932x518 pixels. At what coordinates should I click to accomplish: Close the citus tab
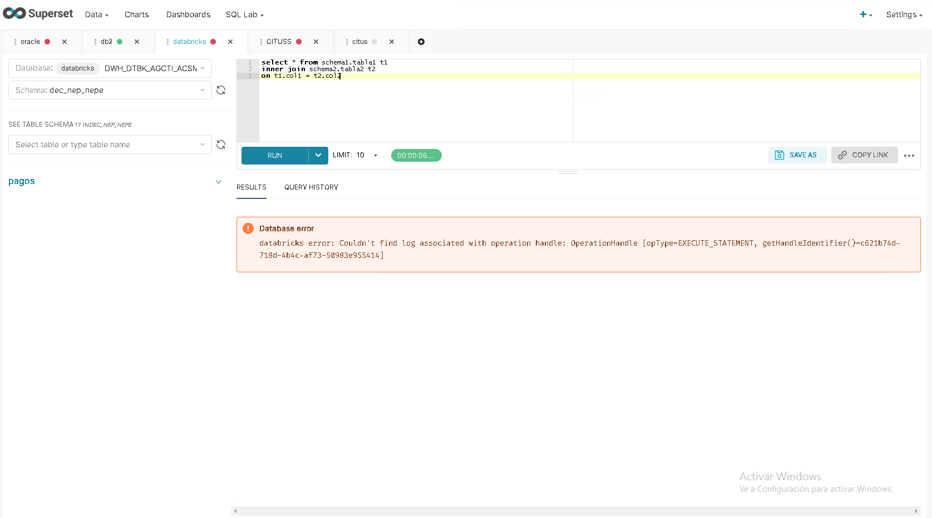point(392,42)
